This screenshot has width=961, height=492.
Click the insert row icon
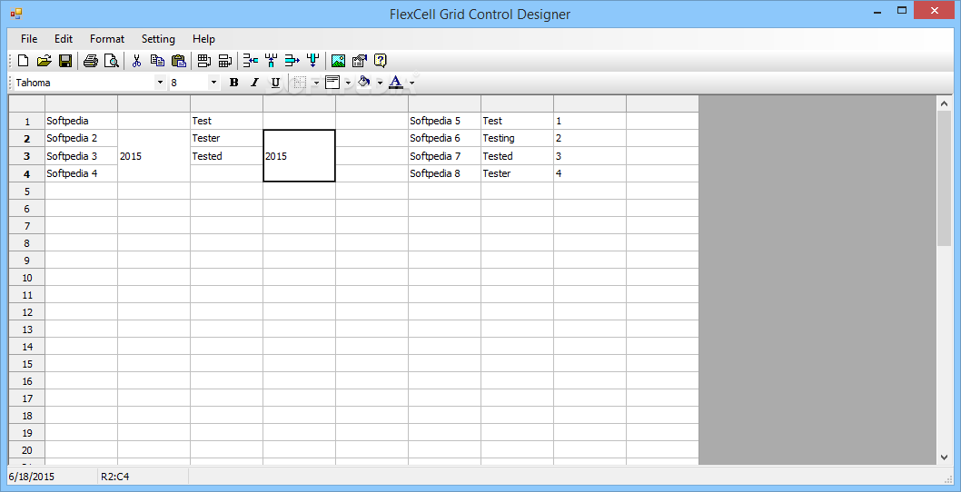pyautogui.click(x=250, y=61)
